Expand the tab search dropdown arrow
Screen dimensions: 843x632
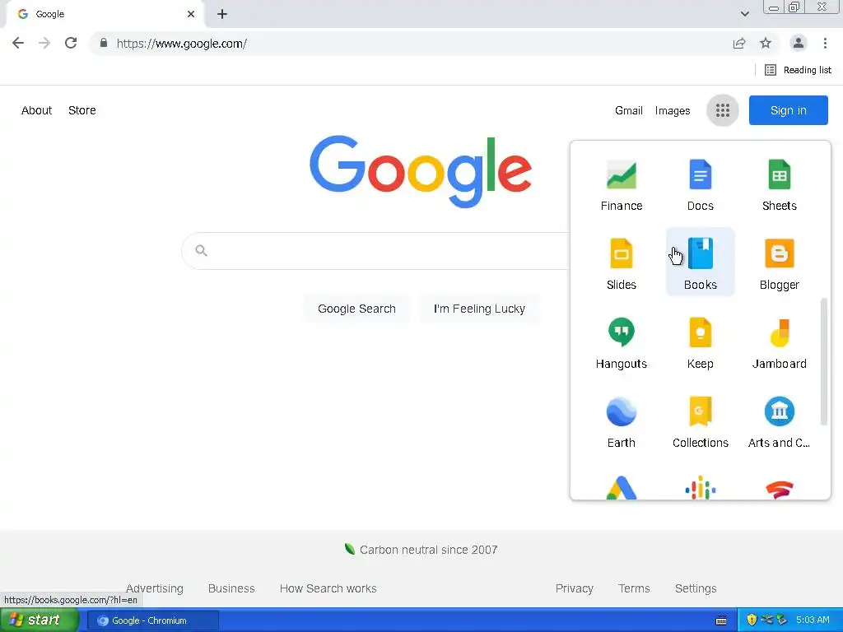744,14
